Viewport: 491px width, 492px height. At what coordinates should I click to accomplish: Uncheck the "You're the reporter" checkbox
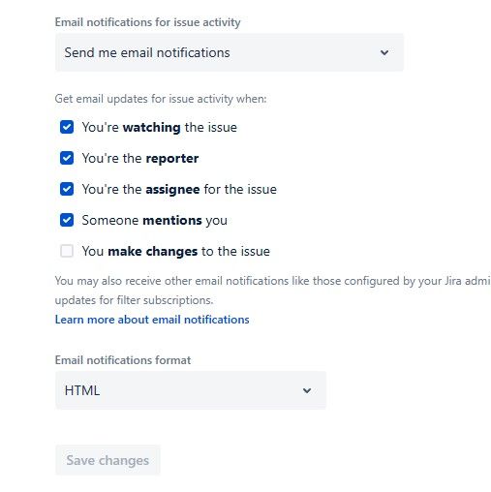[67, 158]
